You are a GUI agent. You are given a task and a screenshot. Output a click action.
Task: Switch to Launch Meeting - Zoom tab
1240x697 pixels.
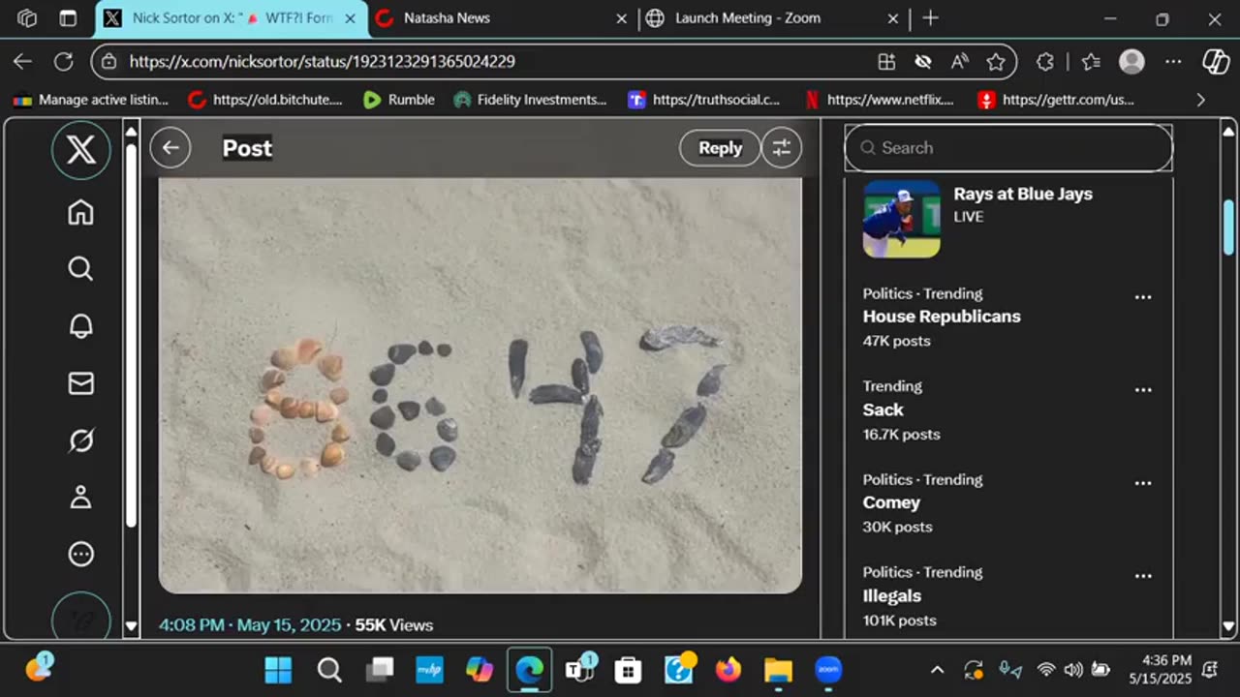[746, 18]
